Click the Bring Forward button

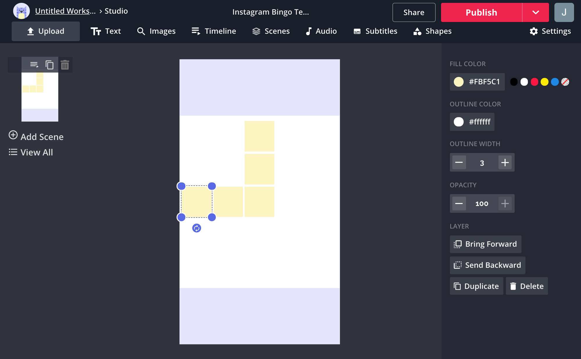[485, 244]
